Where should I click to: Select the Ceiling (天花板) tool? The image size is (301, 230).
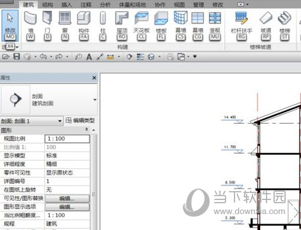click(x=141, y=25)
